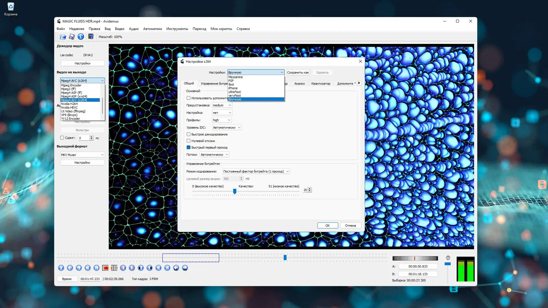Expand the Режим кодирования dropdown

click(x=256, y=171)
